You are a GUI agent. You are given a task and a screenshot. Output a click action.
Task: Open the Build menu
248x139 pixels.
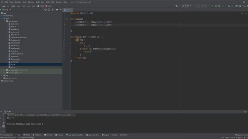[x=38, y=2]
